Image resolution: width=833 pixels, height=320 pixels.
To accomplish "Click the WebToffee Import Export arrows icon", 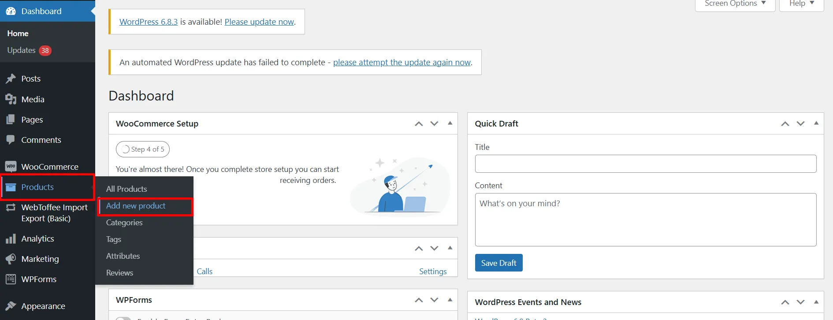I will pos(11,208).
